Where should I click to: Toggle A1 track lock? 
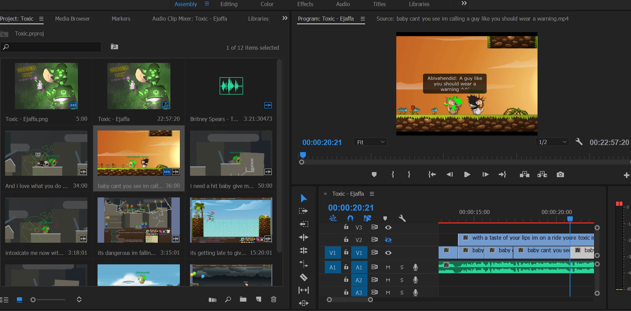tap(346, 267)
